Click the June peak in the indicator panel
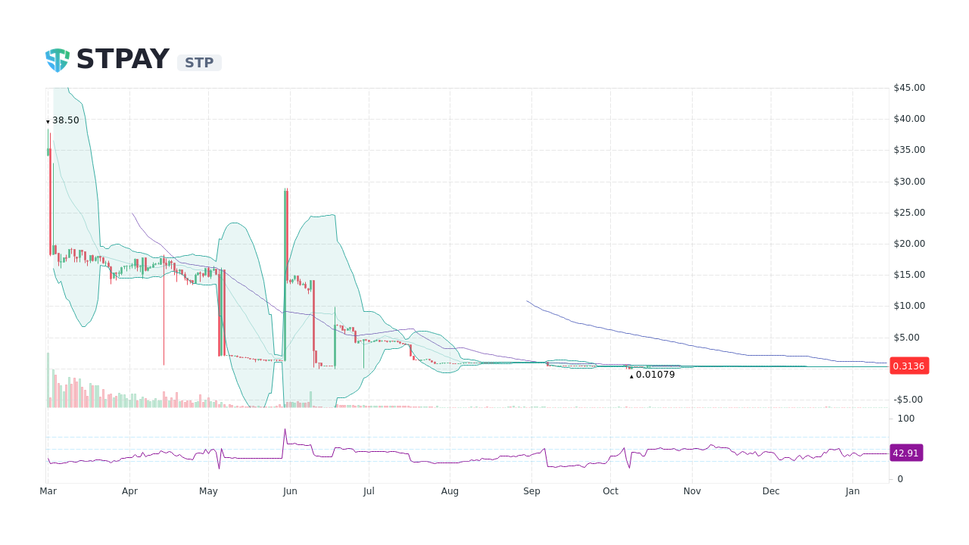The image size is (969, 545). 286,429
